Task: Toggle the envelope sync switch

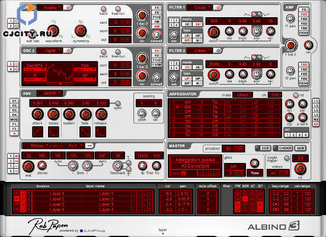Action: [118, 103]
